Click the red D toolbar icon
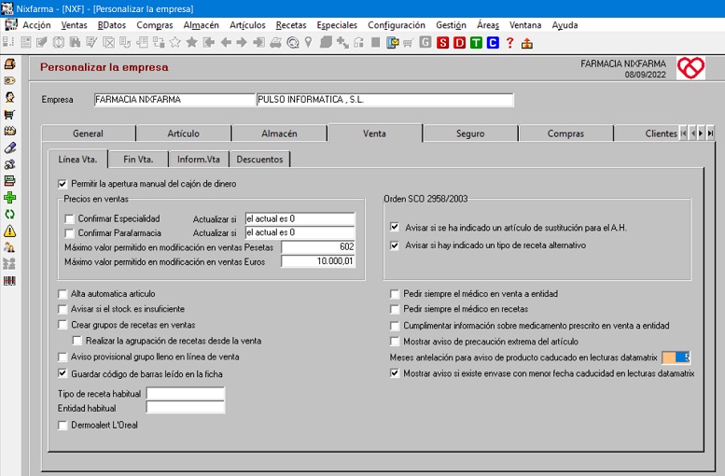725x476 pixels. click(x=459, y=44)
